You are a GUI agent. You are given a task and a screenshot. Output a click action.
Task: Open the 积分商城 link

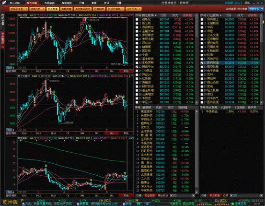(x=242, y=9)
